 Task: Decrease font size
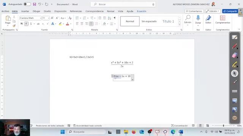click(57, 18)
